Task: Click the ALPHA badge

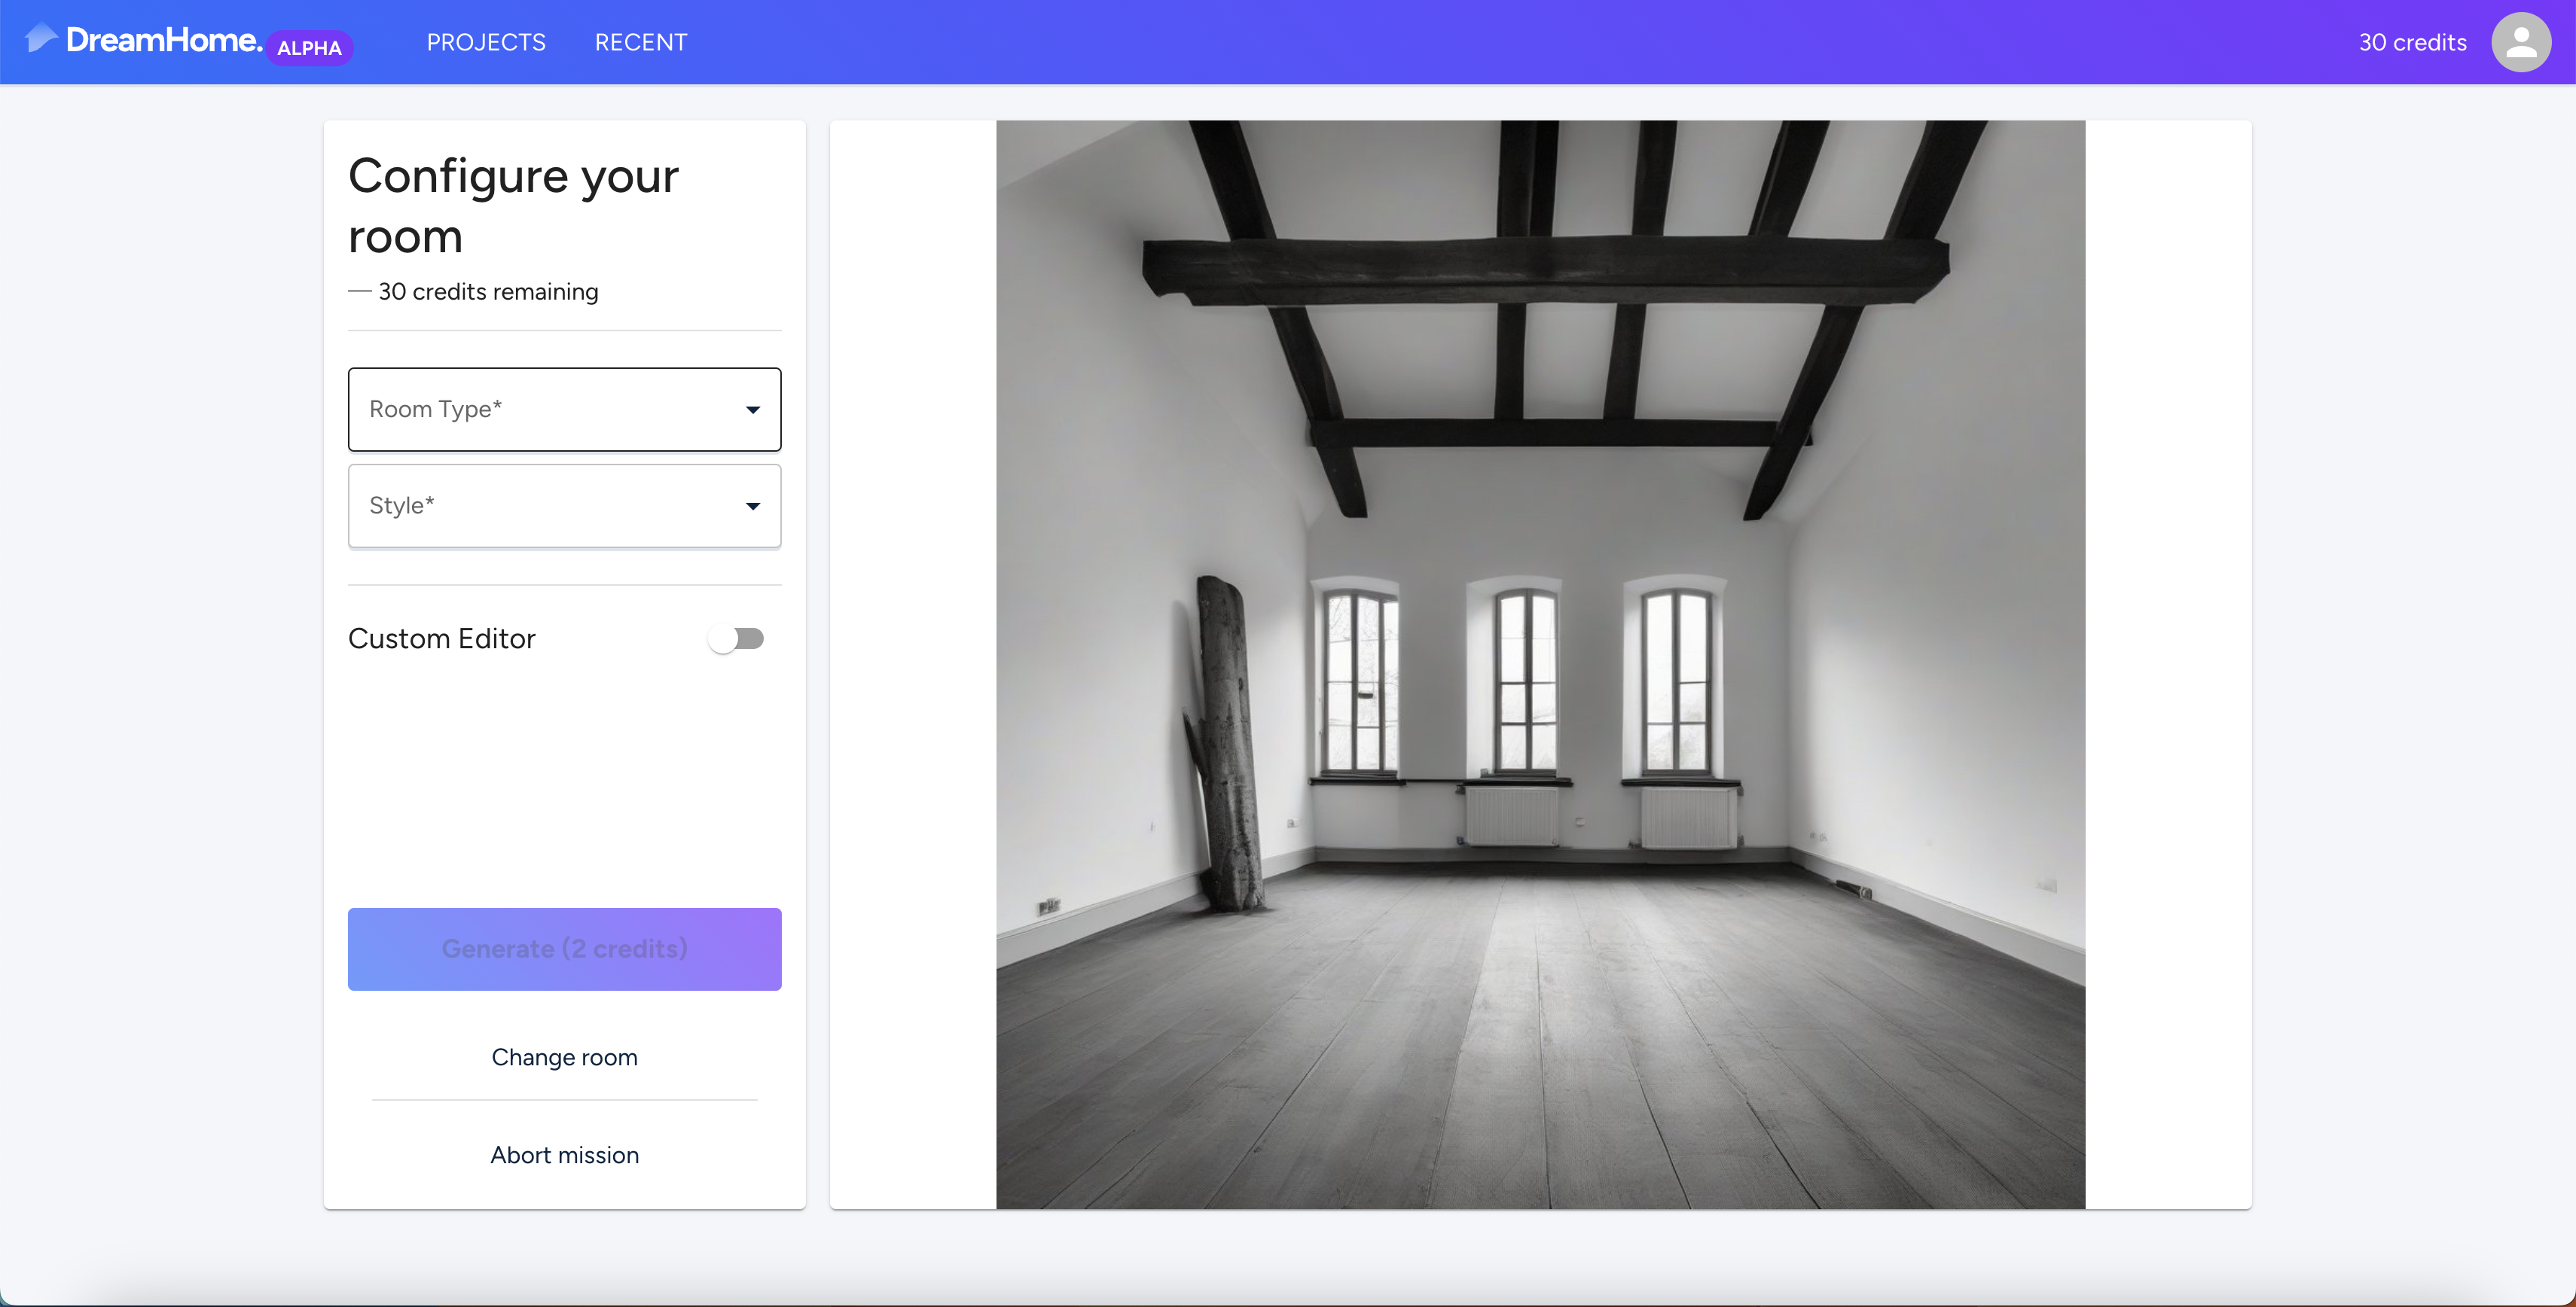Action: 309,48
